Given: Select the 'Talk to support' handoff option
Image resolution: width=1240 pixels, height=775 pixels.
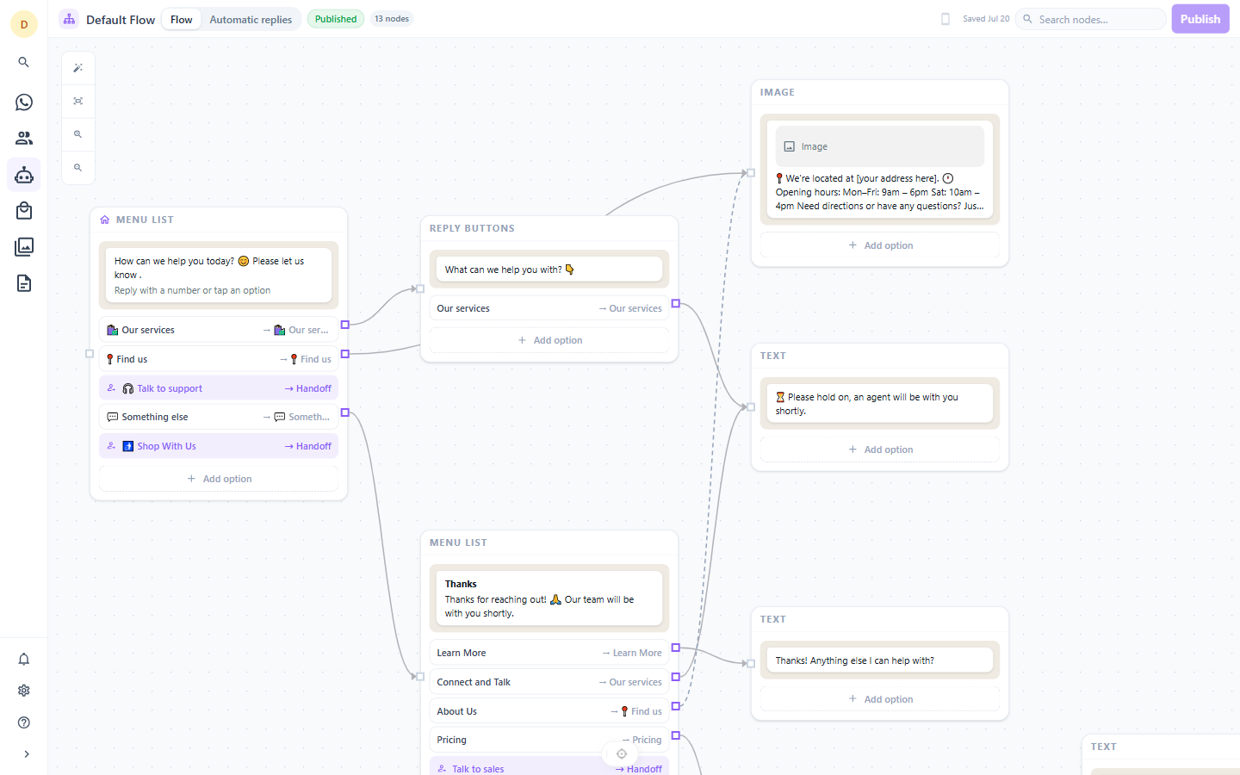Looking at the screenshot, I should point(219,388).
